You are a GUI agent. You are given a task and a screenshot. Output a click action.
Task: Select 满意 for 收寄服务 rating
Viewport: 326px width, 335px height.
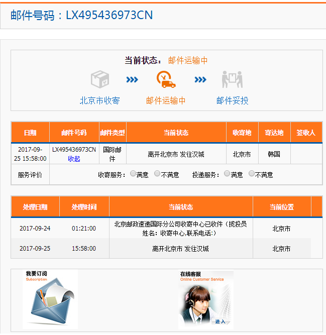tap(133, 174)
